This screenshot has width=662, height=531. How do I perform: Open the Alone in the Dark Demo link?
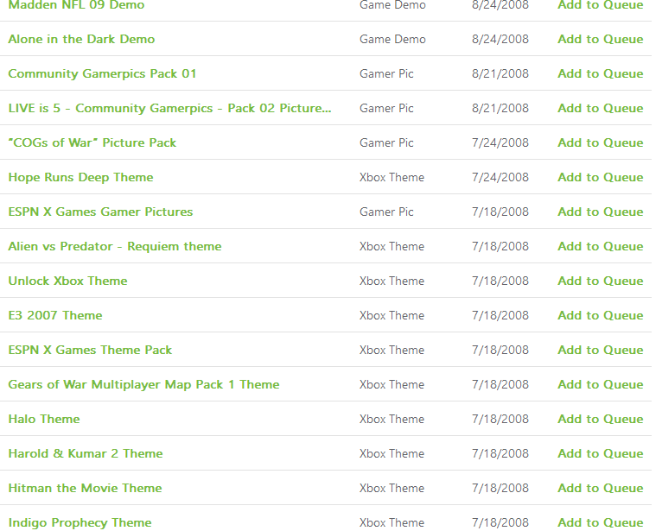(x=81, y=39)
